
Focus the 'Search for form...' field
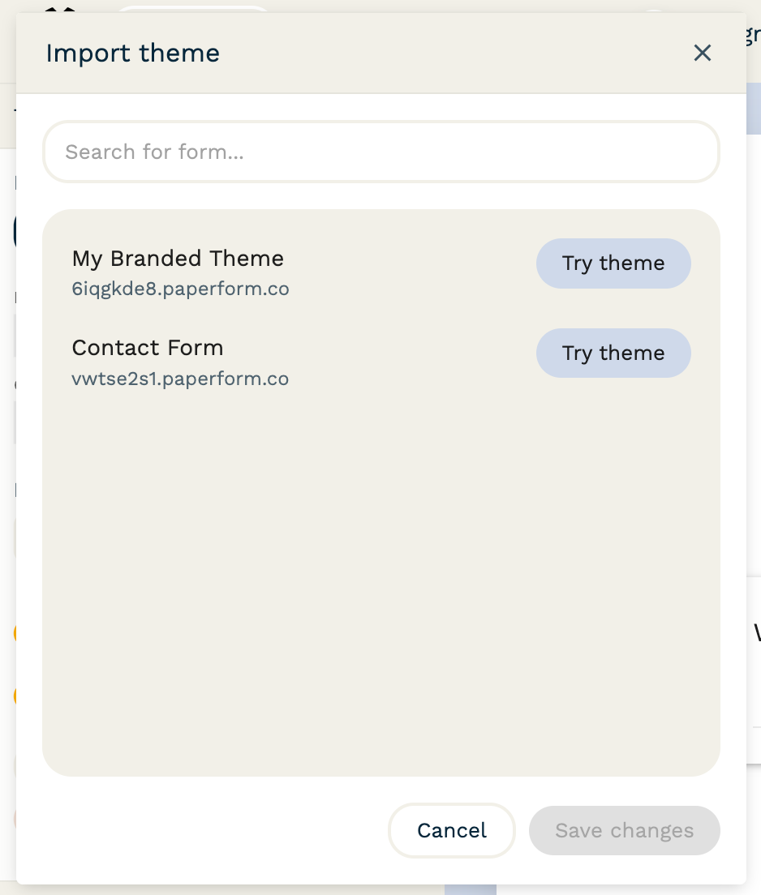[x=380, y=152]
